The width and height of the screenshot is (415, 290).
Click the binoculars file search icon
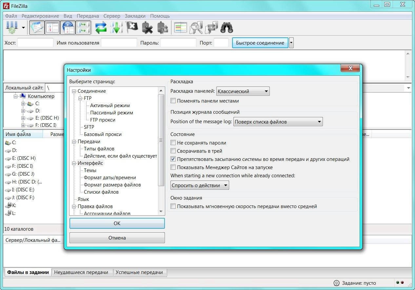(227, 28)
